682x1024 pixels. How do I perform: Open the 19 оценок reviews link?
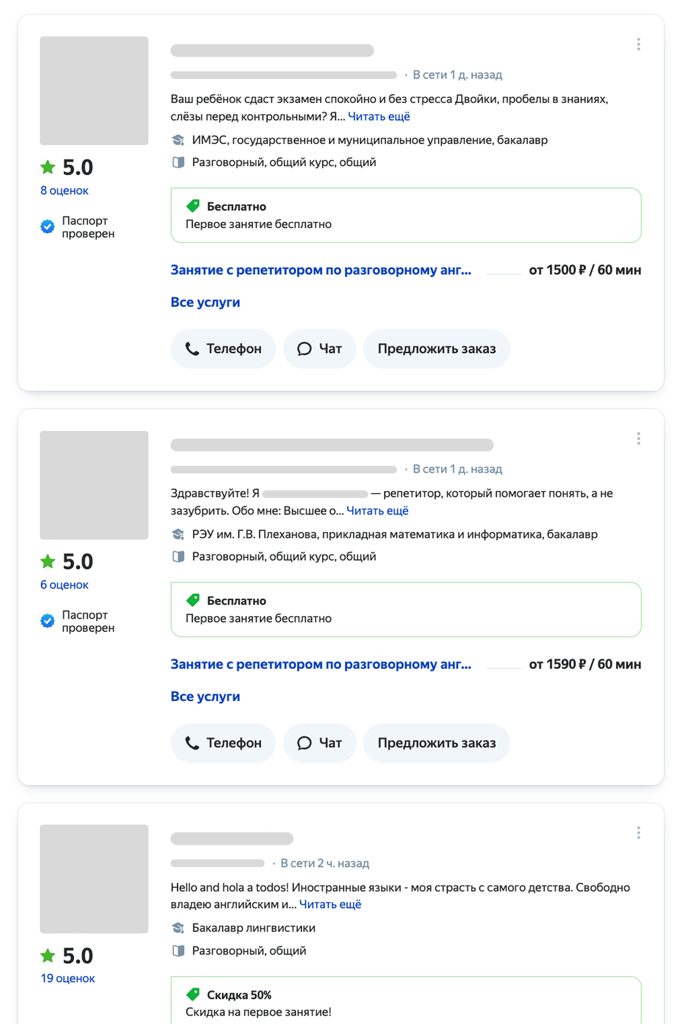tap(67, 978)
